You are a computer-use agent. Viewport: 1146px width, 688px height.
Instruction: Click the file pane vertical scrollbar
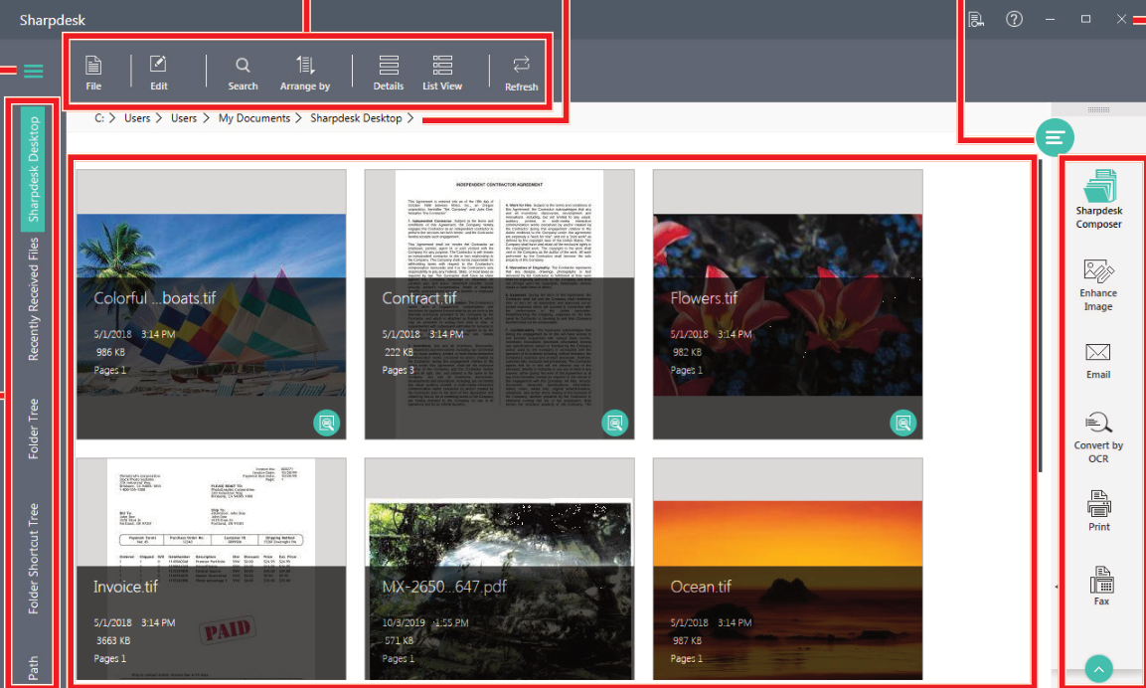1041,315
